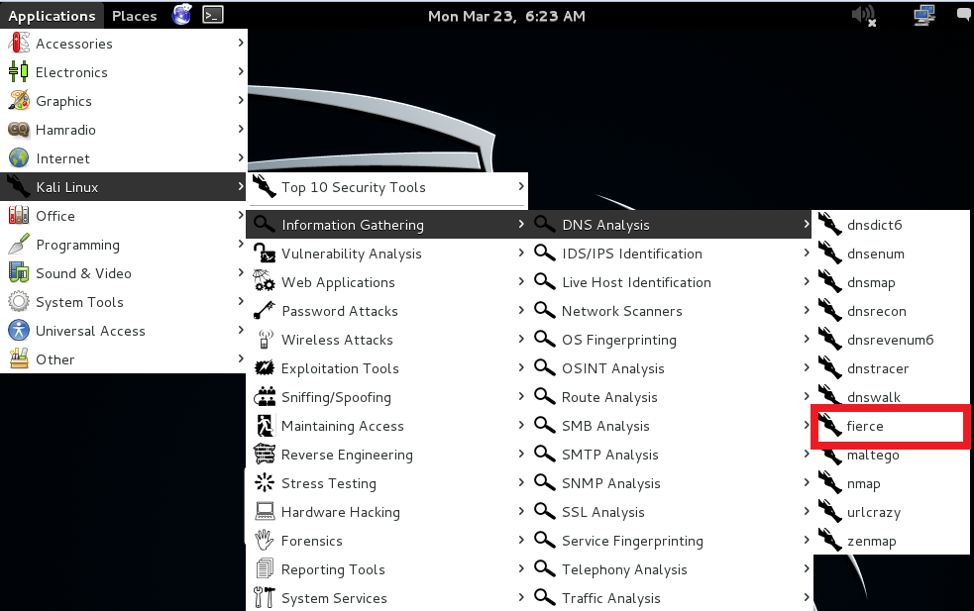Image resolution: width=974 pixels, height=611 pixels.
Task: Open the Places menu
Action: [134, 15]
